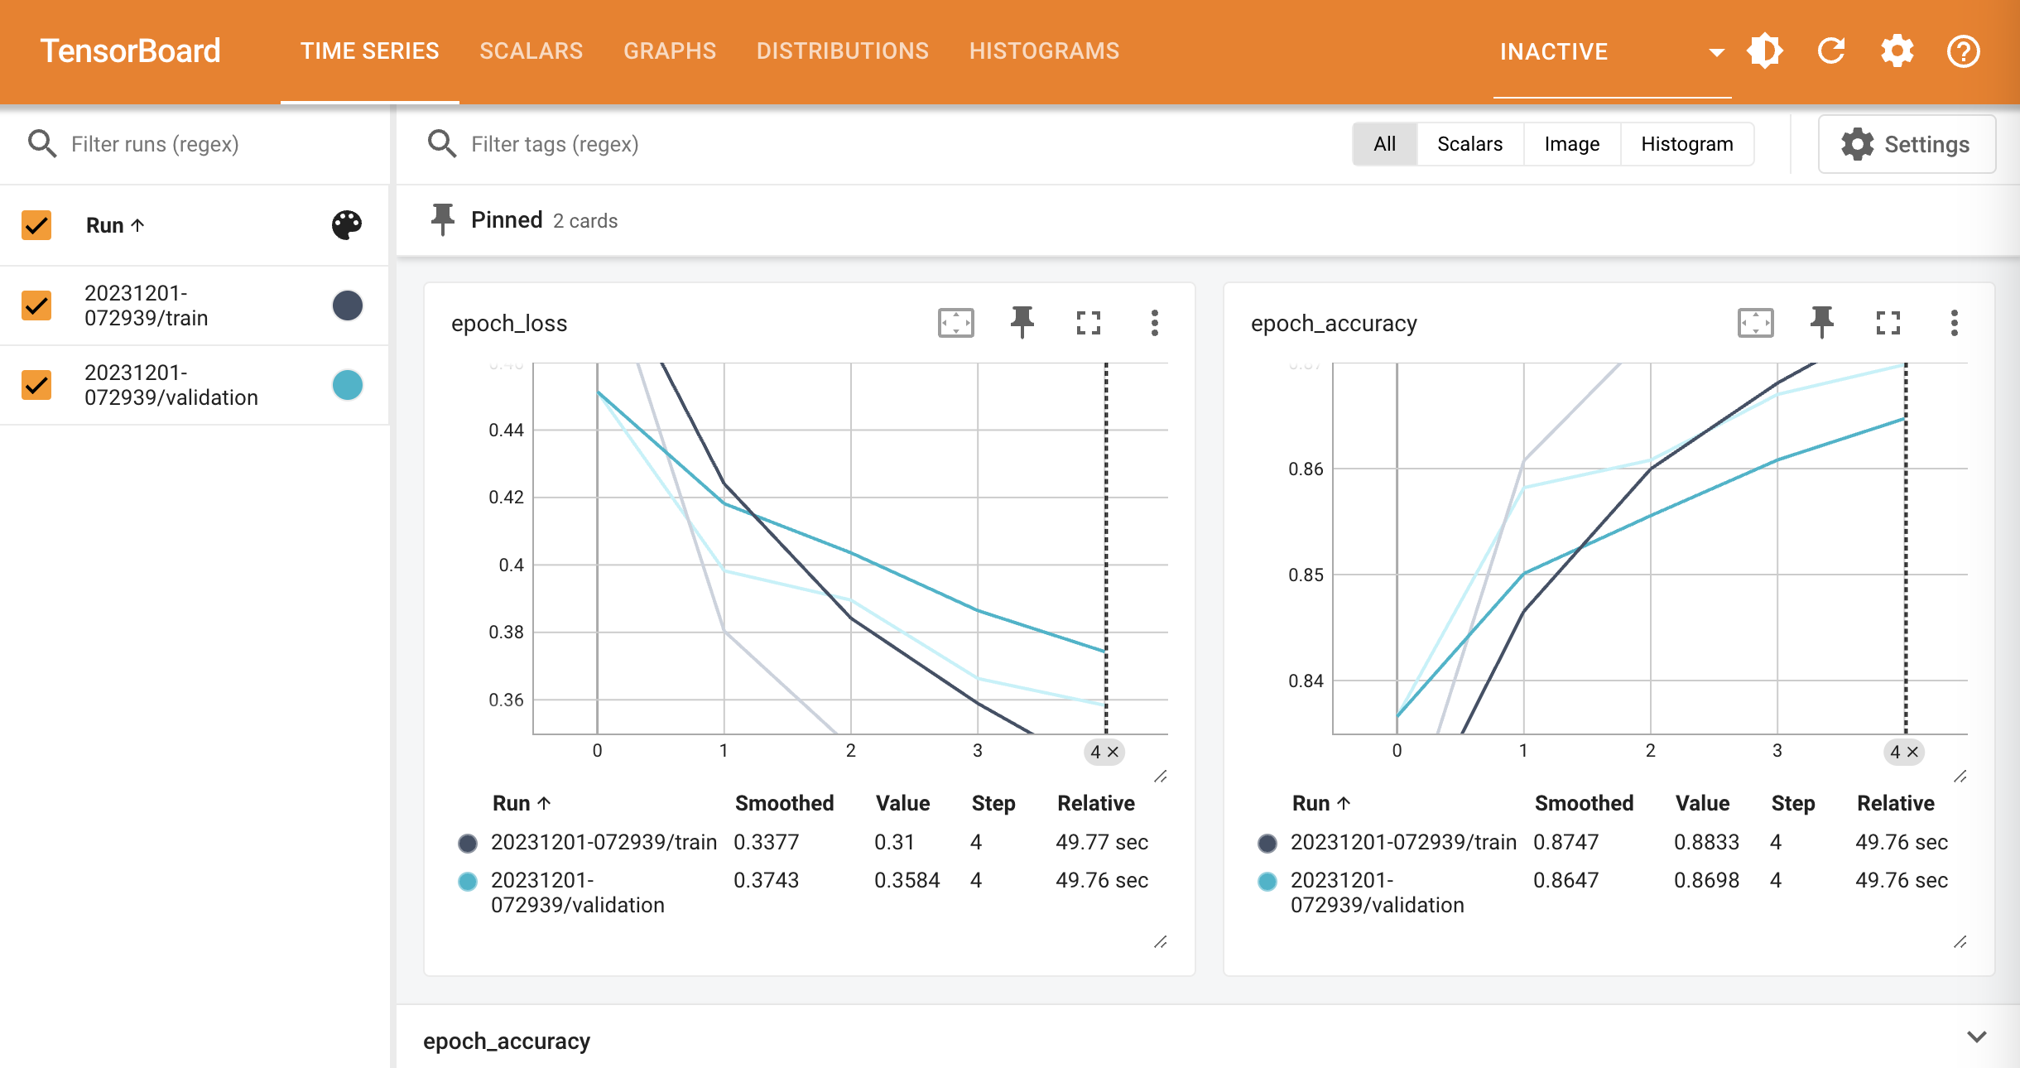
Task: Click the '2 cards' pinned count
Action: tap(585, 221)
